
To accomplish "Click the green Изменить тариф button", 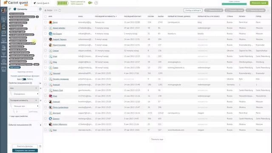I will (259, 3).
